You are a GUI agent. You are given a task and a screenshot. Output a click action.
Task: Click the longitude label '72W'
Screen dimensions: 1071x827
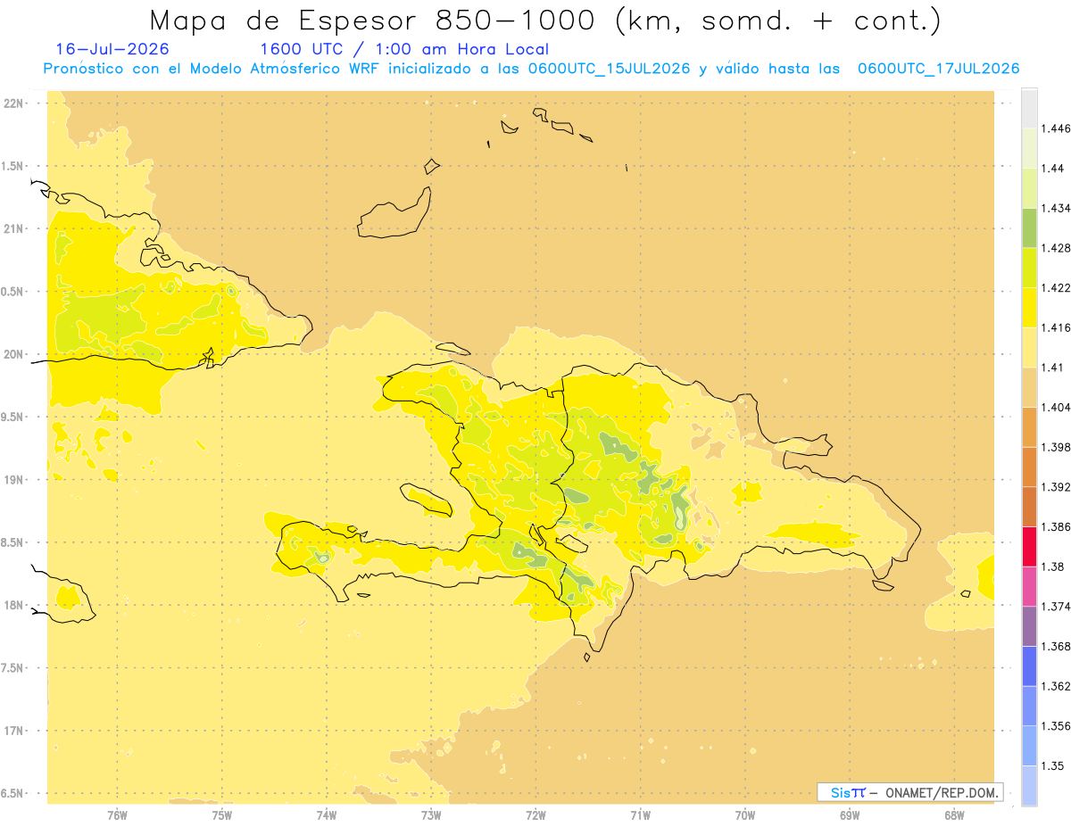pos(535,815)
